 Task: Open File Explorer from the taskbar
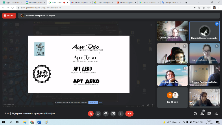tap(25, 122)
